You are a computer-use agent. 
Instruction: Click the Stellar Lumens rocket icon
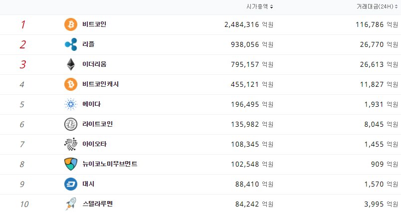point(71,204)
